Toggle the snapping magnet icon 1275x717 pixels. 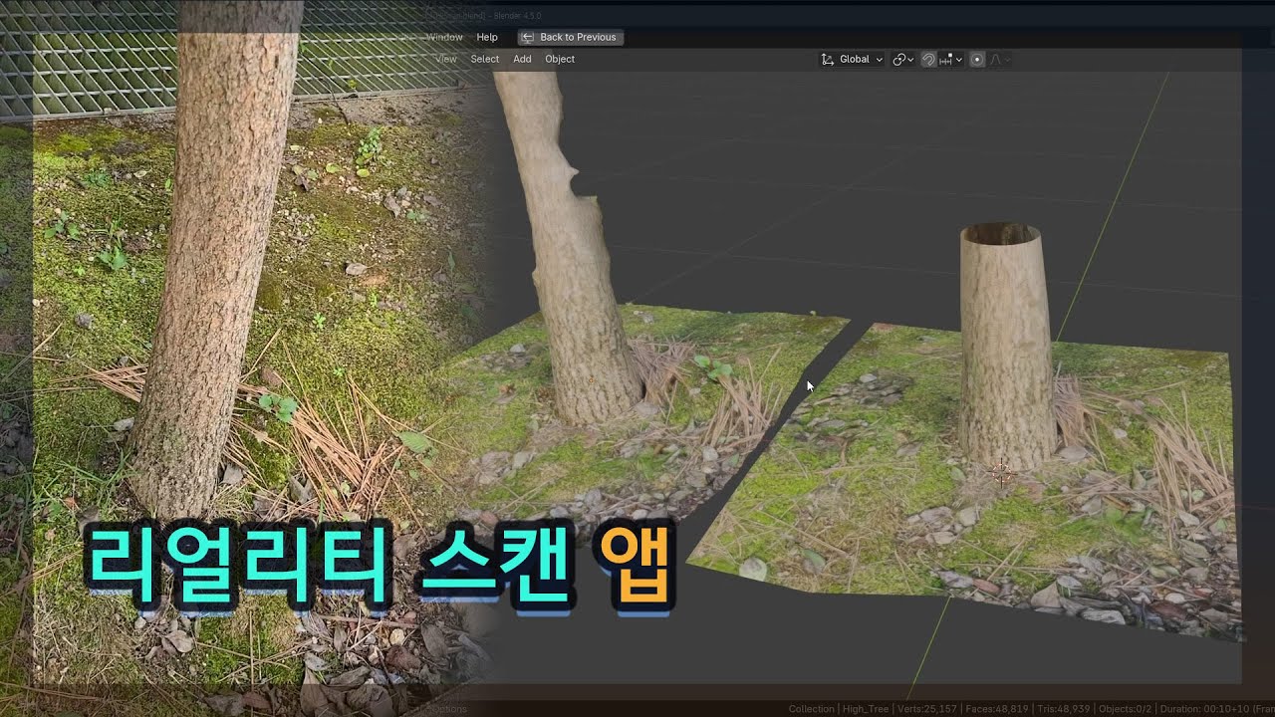[x=928, y=60]
